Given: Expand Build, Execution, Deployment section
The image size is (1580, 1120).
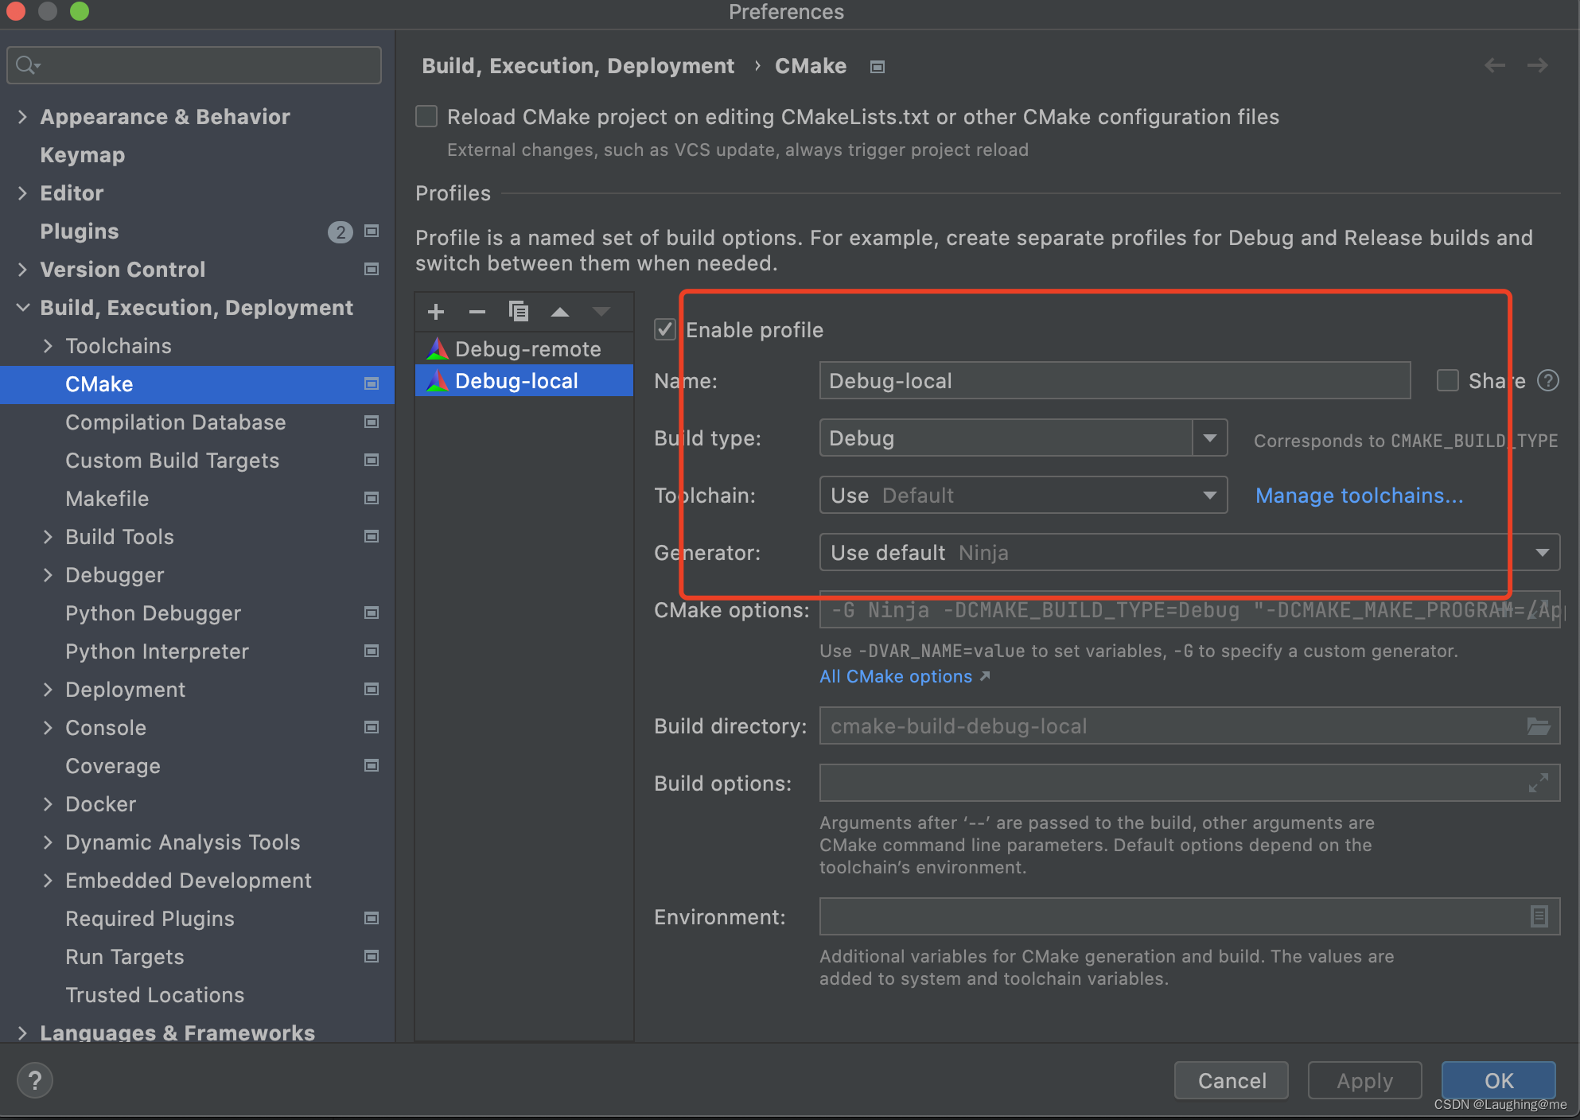Looking at the screenshot, I should [x=23, y=307].
